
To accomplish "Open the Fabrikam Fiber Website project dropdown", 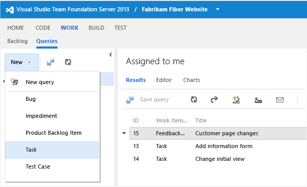I will 217,9.
